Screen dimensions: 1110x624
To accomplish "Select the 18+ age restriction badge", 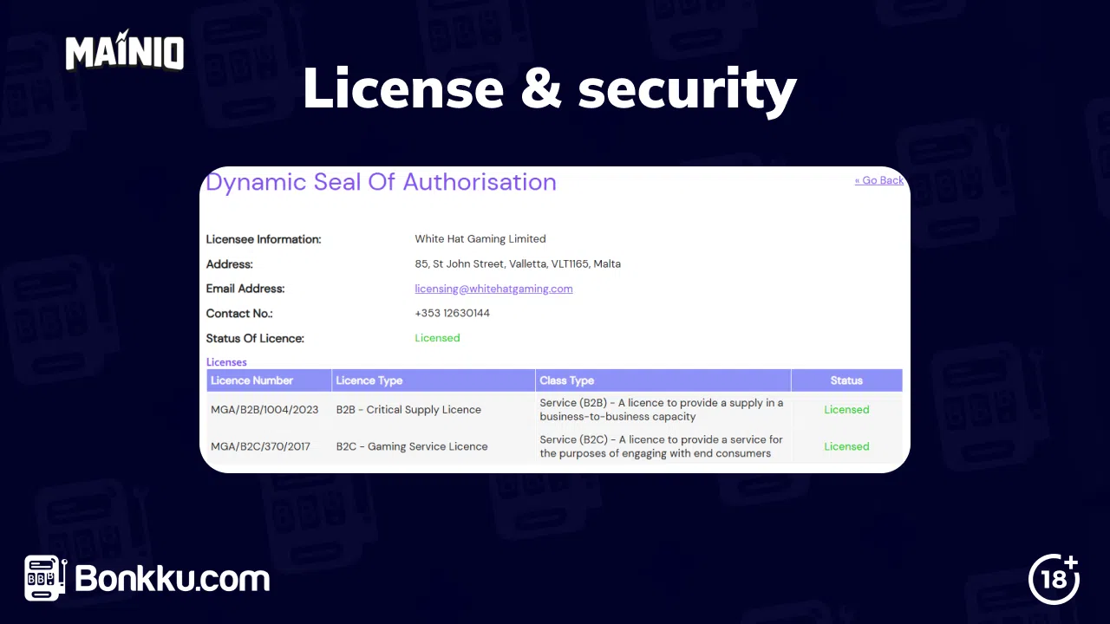I will click(x=1054, y=578).
